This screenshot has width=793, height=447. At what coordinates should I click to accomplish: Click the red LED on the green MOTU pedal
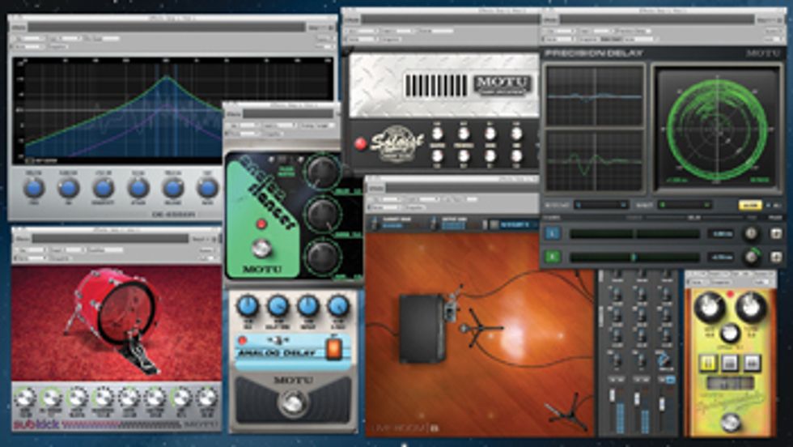tap(261, 223)
